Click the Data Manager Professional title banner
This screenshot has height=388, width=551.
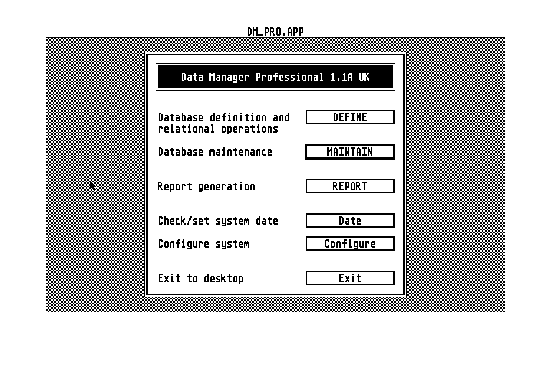(x=275, y=77)
